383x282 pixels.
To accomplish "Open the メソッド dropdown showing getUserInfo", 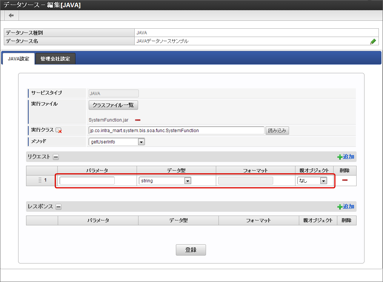I will (x=117, y=142).
